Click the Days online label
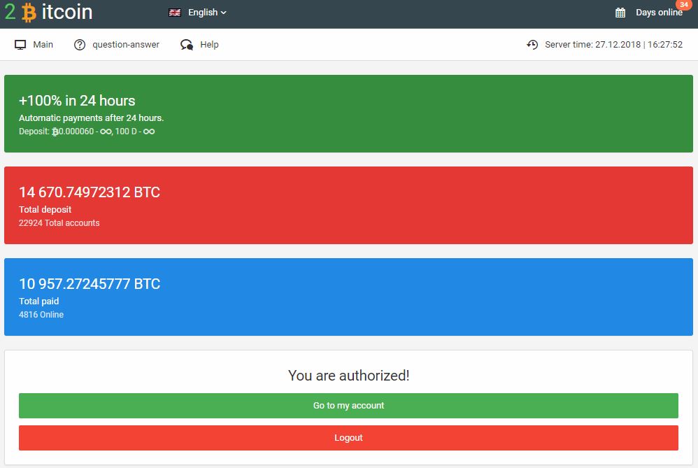Viewport: 698px width, 468px height. 659,13
